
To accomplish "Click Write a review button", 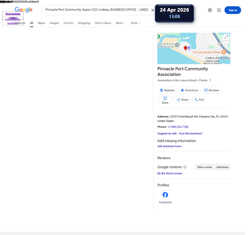I will point(204,167).
